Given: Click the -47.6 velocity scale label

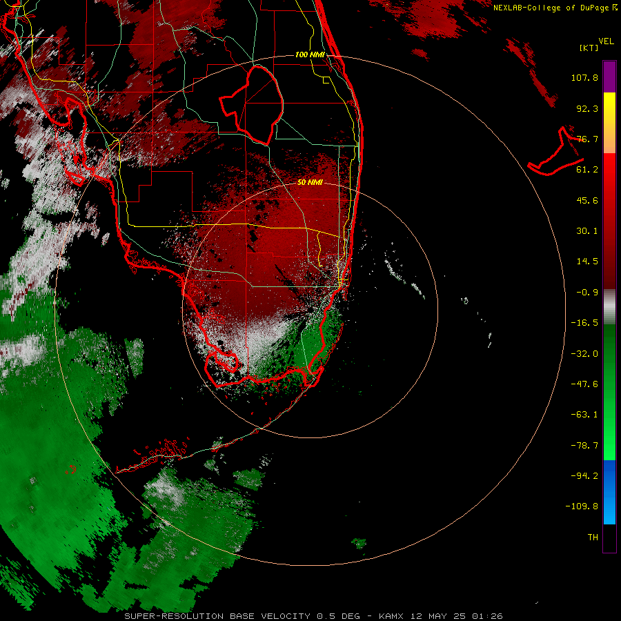Looking at the screenshot, I should pyautogui.click(x=584, y=384).
